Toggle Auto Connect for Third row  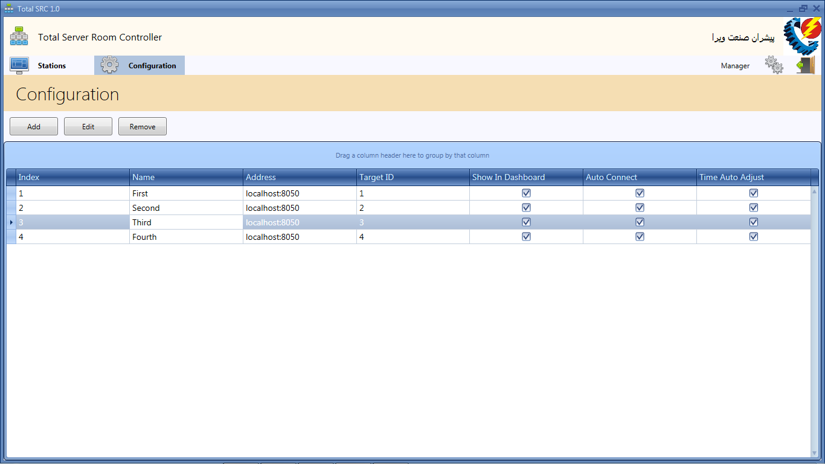point(640,222)
